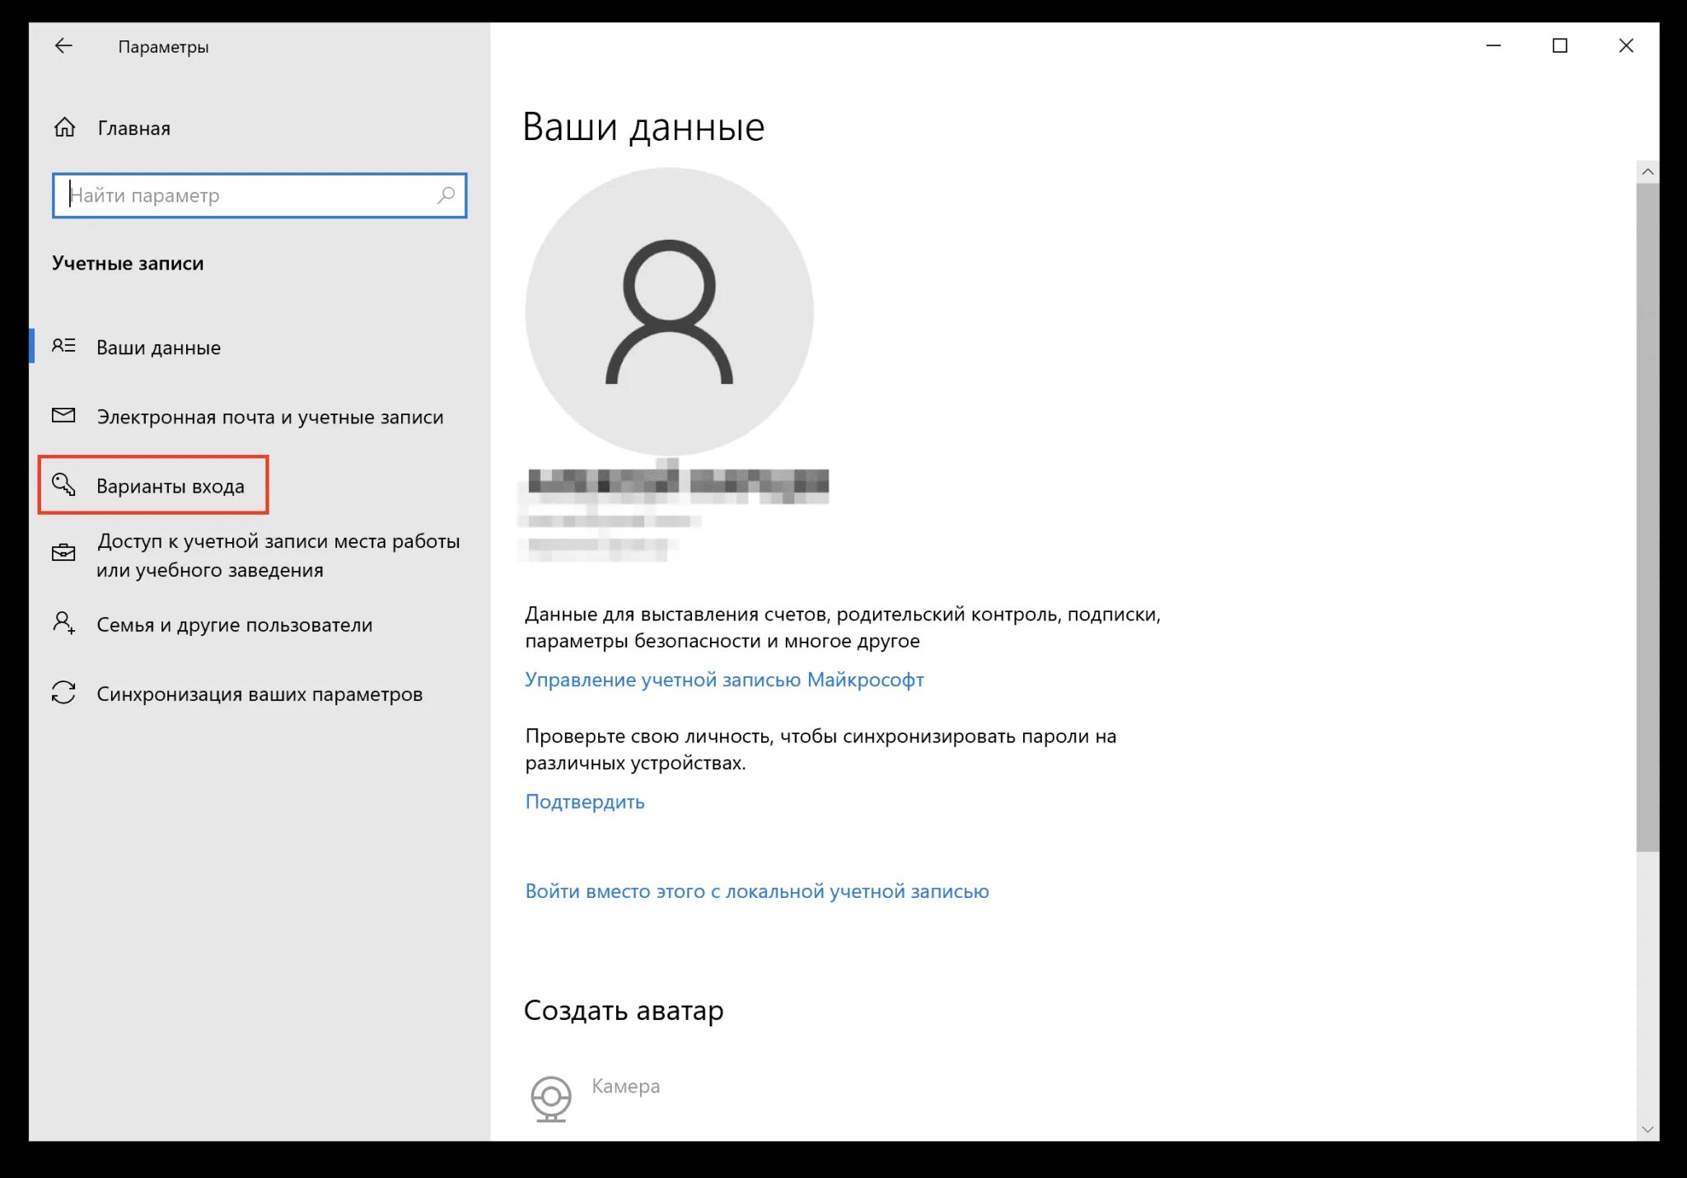
Task: Click the Home house icon
Action: 64,128
